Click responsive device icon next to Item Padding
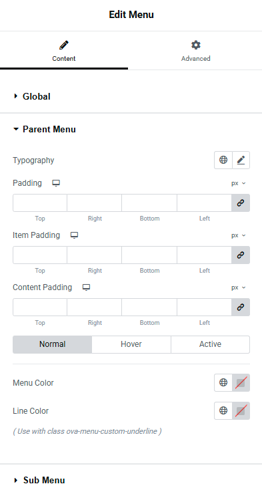 (74, 235)
